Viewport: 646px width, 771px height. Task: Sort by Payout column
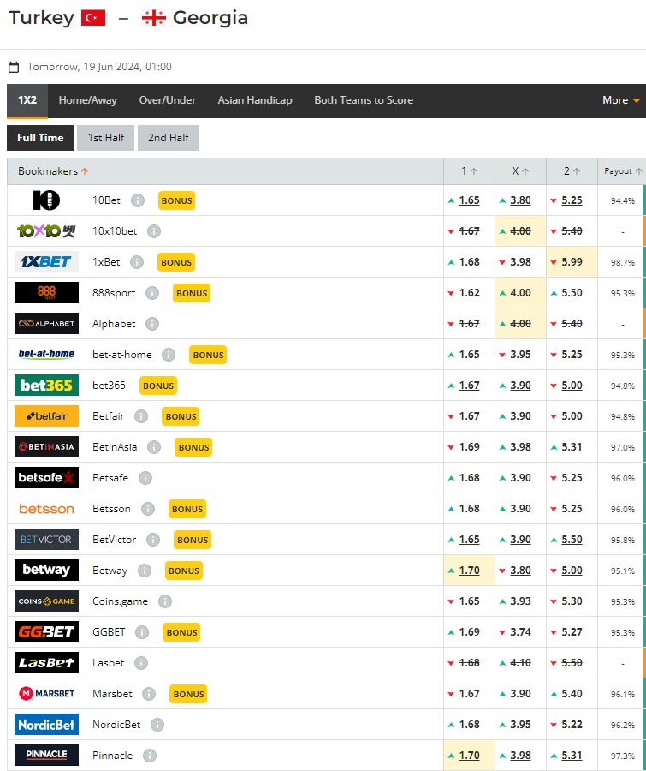(623, 171)
